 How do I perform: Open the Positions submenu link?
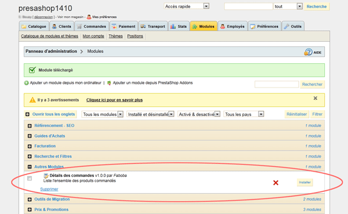click(135, 36)
